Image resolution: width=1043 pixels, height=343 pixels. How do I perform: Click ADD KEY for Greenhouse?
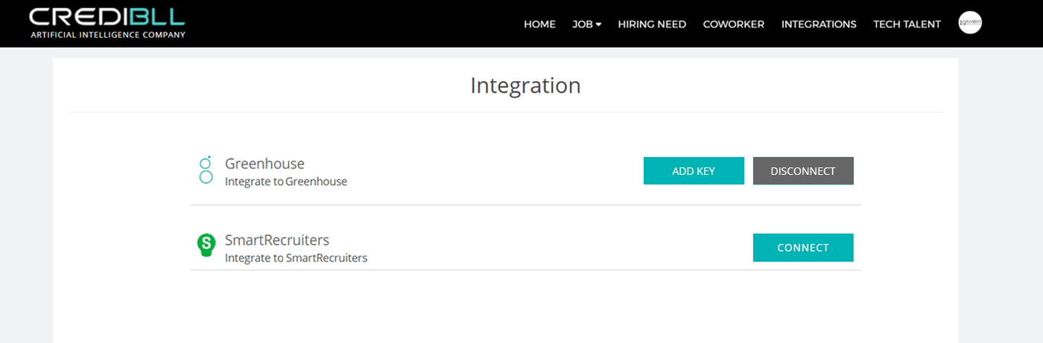tap(694, 170)
